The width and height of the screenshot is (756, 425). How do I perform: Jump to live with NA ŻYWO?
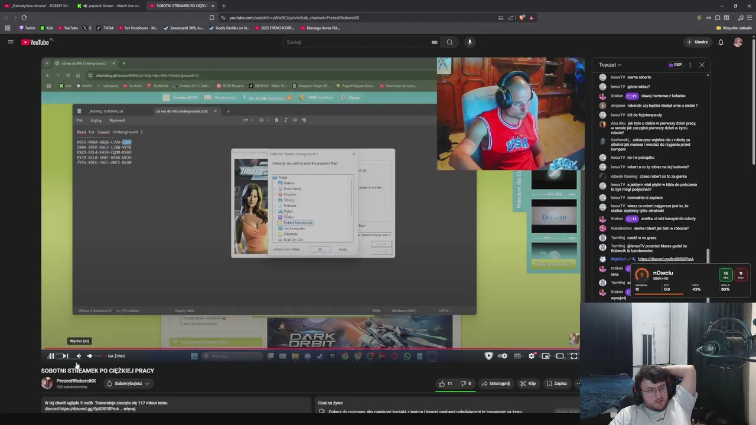pyautogui.click(x=116, y=356)
